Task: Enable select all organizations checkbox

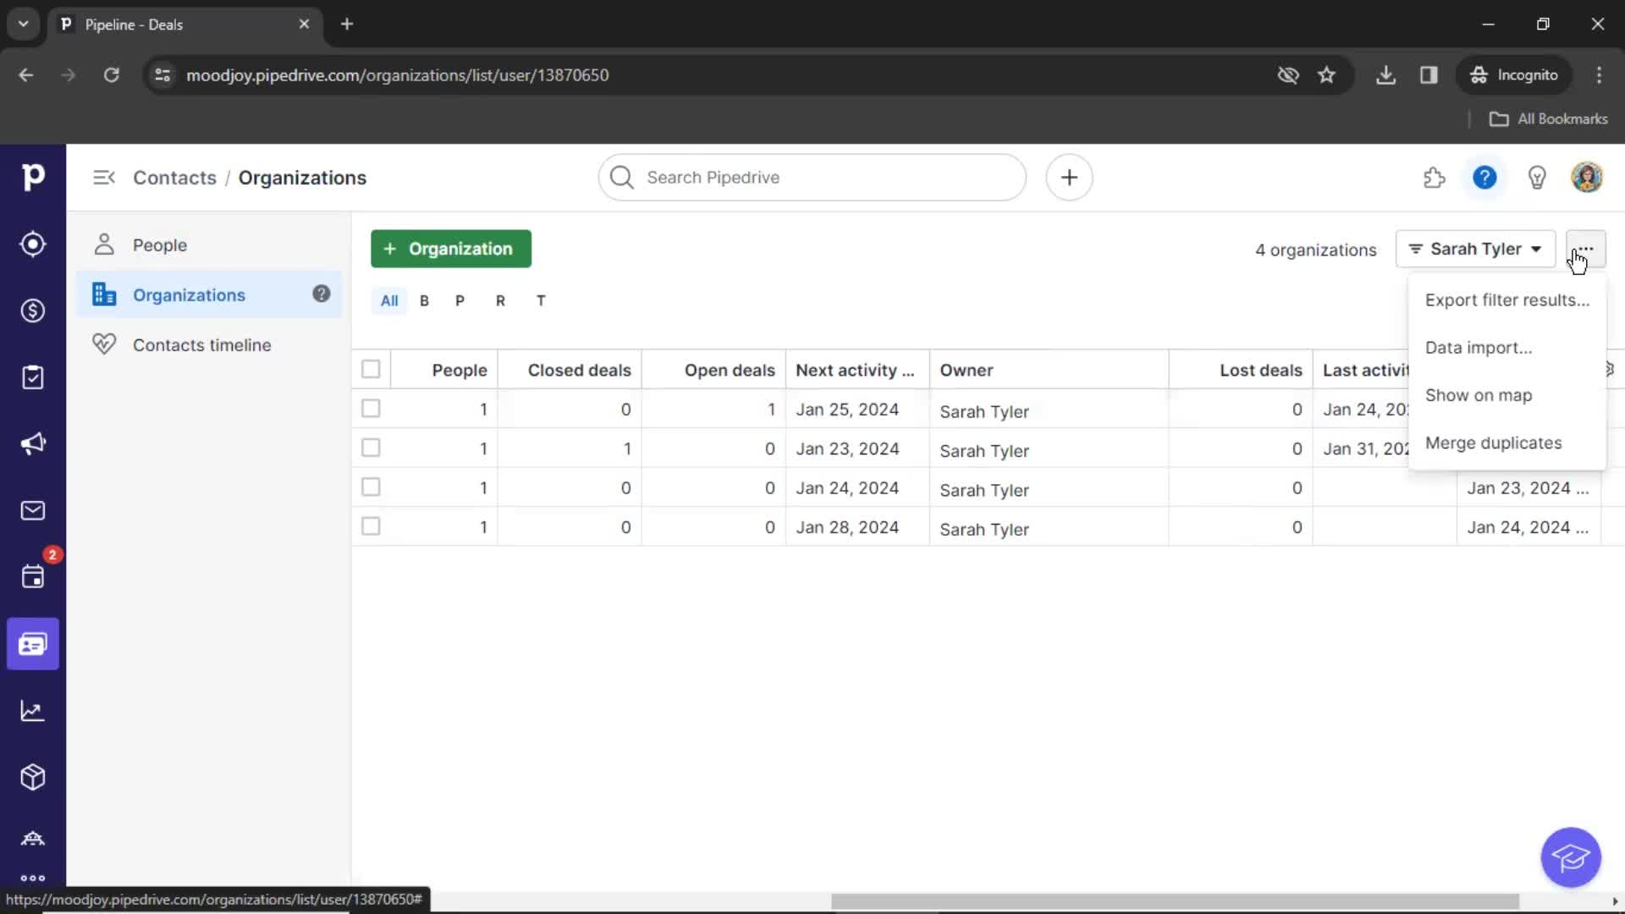Action: pos(372,369)
